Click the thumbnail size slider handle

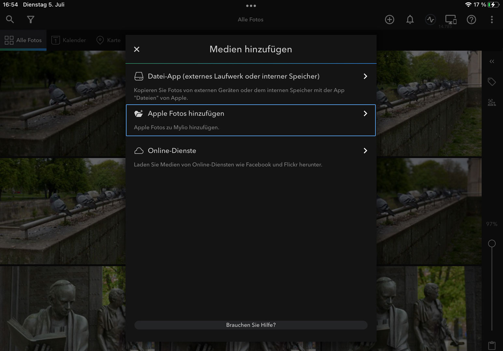tap(492, 243)
